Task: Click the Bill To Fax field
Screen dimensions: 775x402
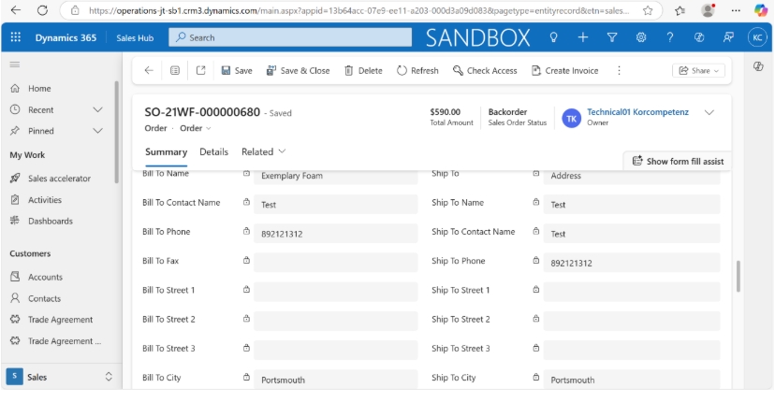Action: (336, 263)
